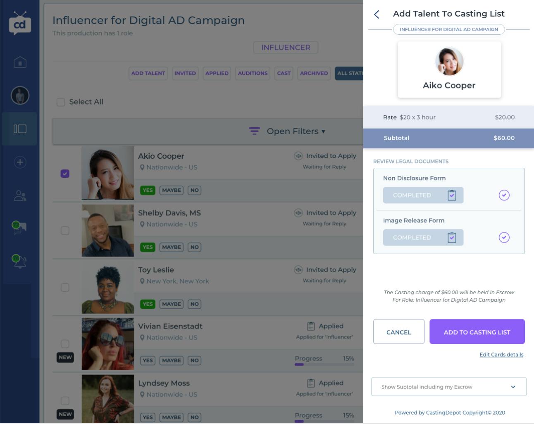
Task: Switch to the Auditions tab
Action: coord(253,73)
